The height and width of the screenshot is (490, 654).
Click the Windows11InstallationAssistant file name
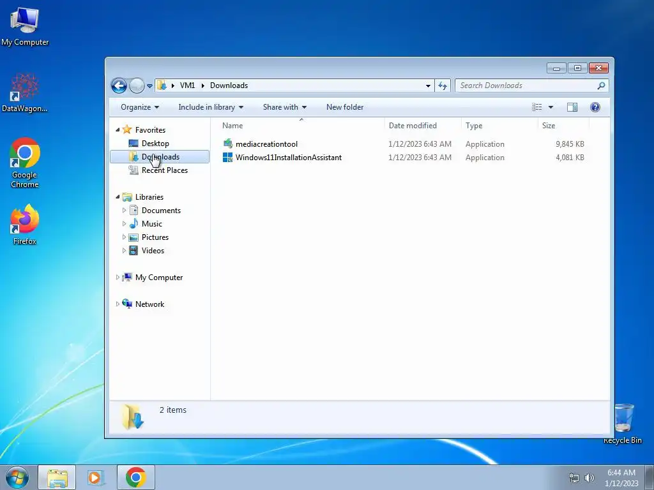(x=289, y=158)
